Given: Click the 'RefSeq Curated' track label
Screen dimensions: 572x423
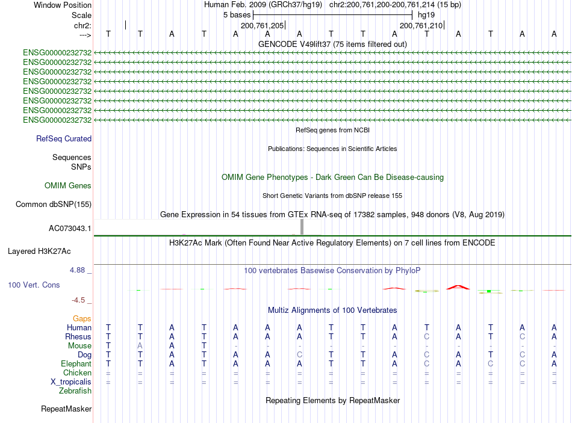Looking at the screenshot, I should [64, 138].
